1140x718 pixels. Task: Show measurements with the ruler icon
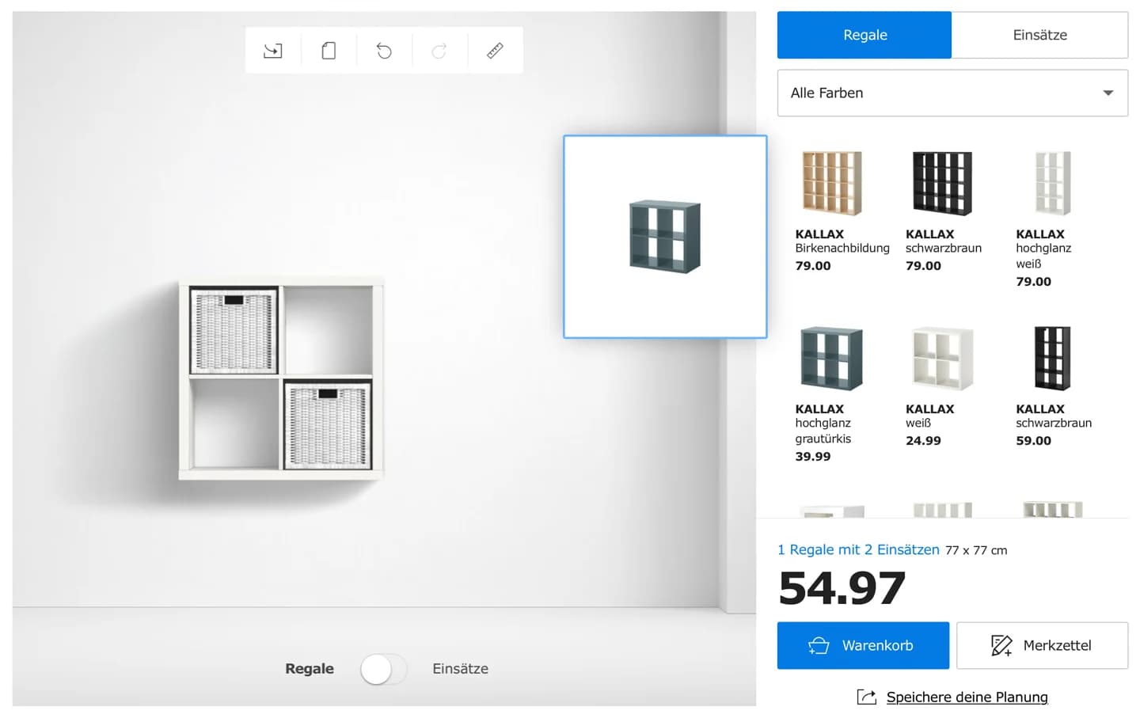(495, 51)
